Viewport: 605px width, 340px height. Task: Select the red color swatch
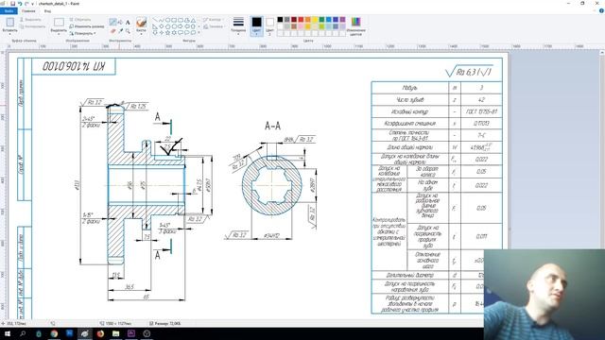coord(301,19)
